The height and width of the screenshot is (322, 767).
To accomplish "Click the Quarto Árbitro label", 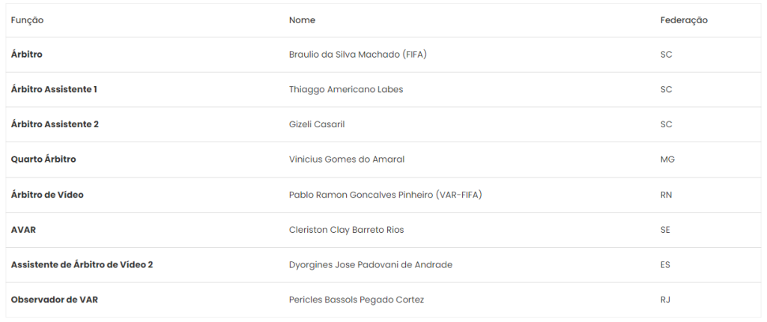I will tap(43, 159).
